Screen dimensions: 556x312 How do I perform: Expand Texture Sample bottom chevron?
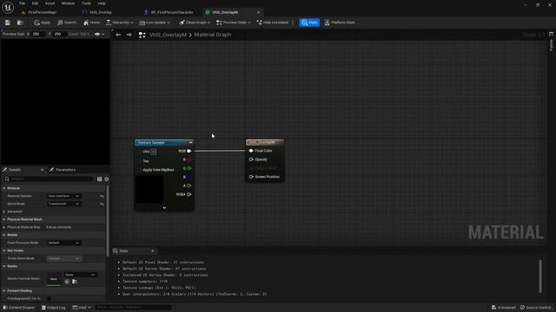pyautogui.click(x=164, y=208)
